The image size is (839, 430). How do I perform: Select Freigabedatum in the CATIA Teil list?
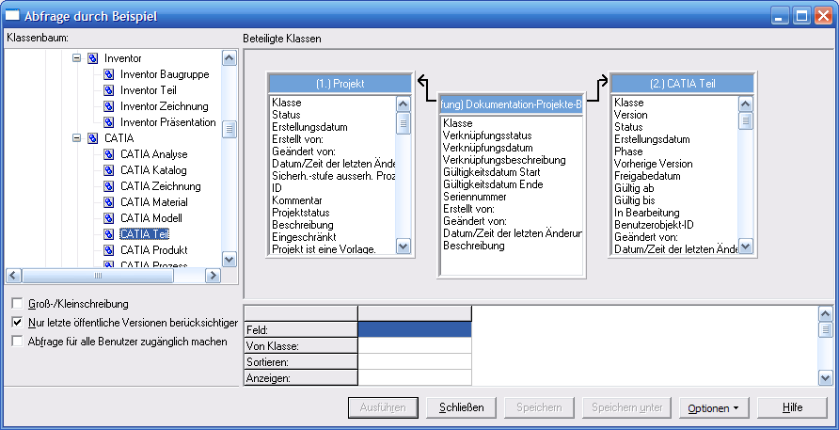(647, 176)
